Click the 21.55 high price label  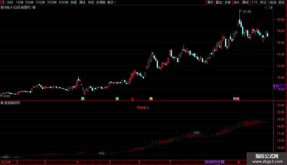click(247, 11)
